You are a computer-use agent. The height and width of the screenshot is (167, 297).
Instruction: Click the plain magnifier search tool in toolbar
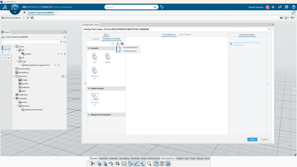pos(149,164)
